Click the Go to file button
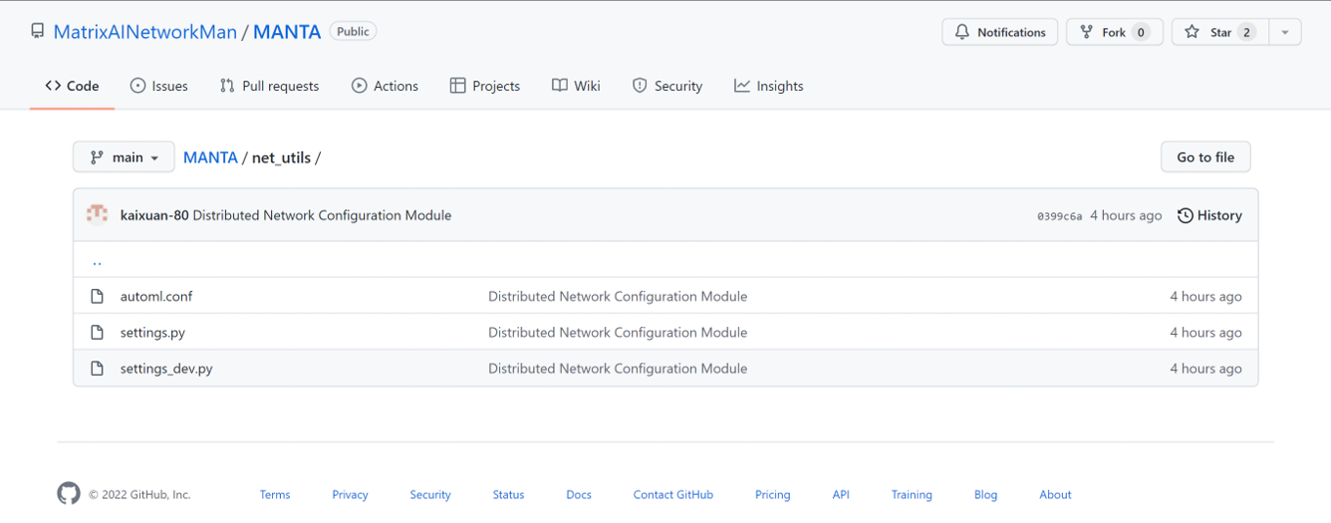 (x=1205, y=157)
